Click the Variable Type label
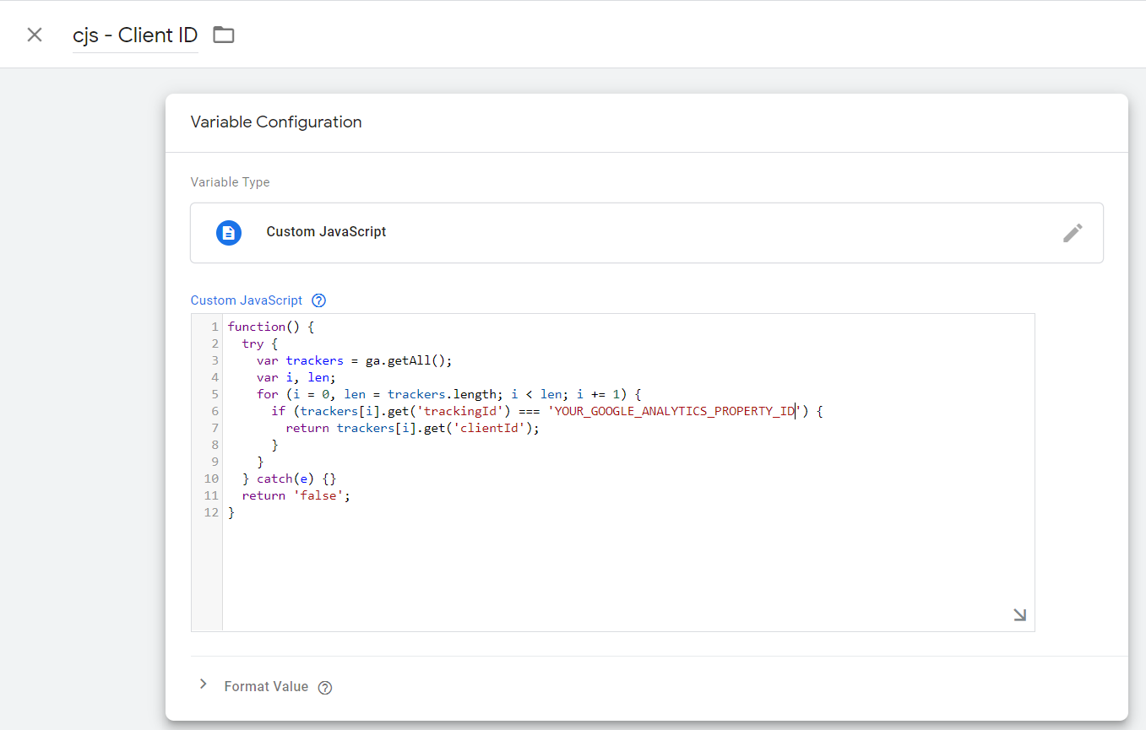 click(231, 182)
